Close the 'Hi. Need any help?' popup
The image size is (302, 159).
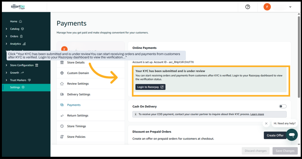coord(266,123)
